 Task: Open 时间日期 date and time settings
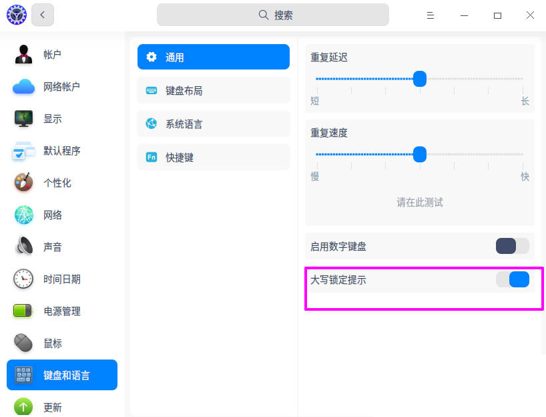60,279
